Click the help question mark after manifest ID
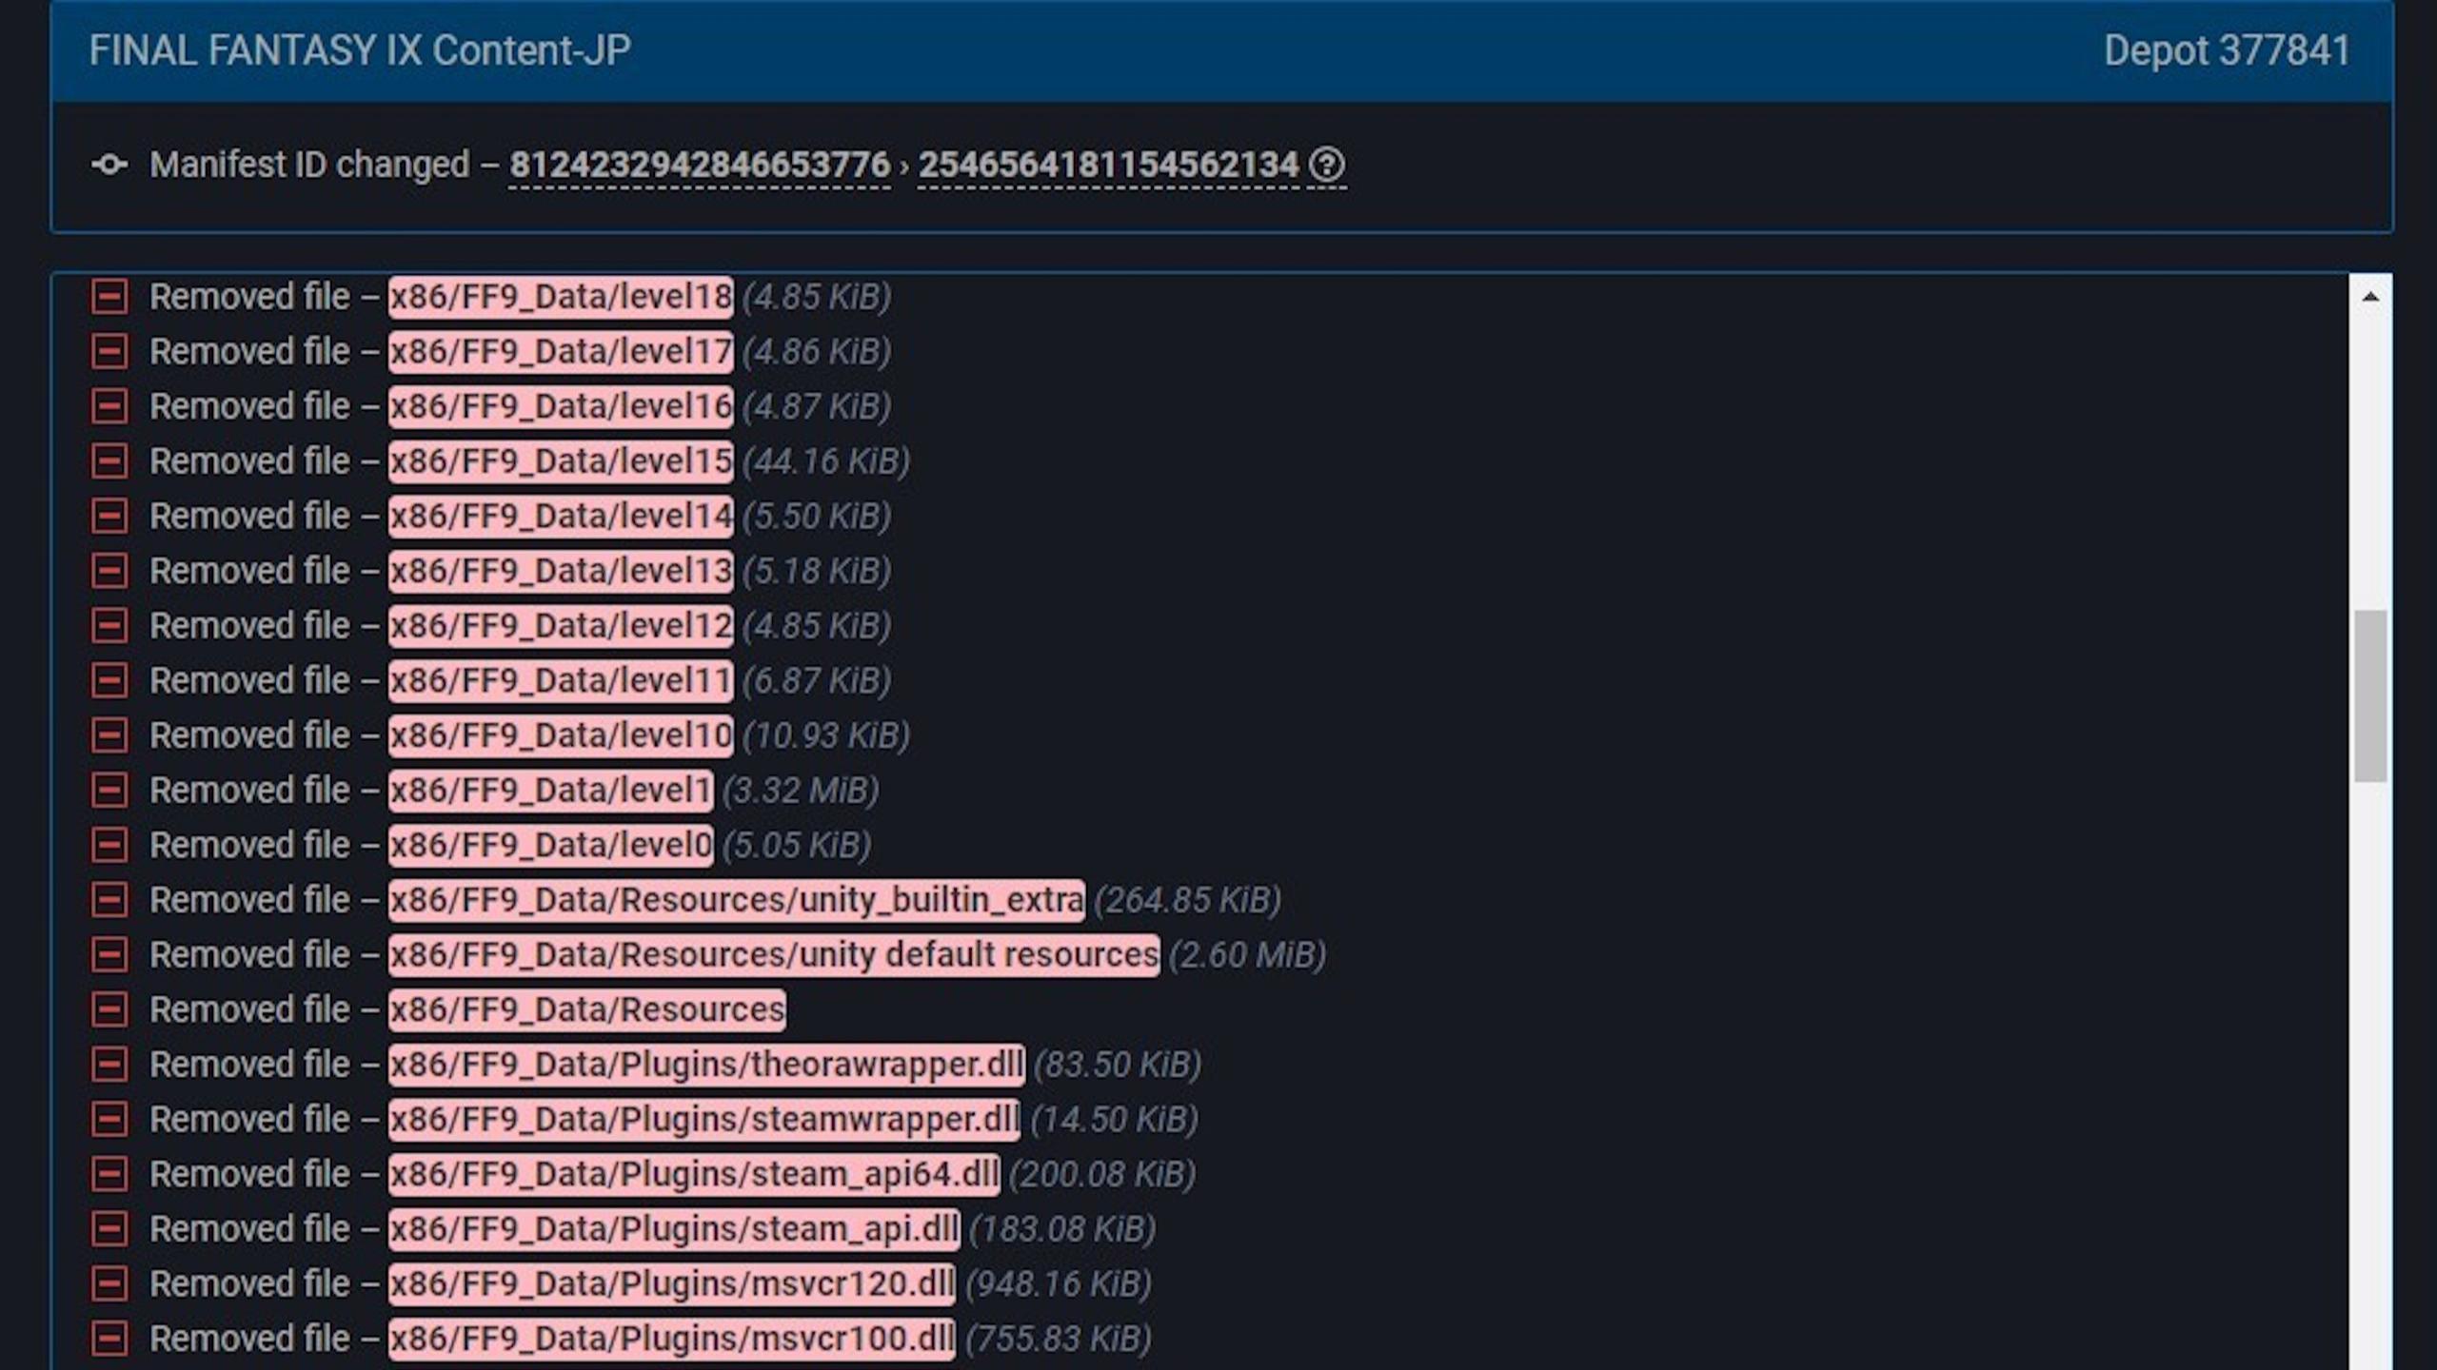2437x1370 pixels. [x=1327, y=165]
